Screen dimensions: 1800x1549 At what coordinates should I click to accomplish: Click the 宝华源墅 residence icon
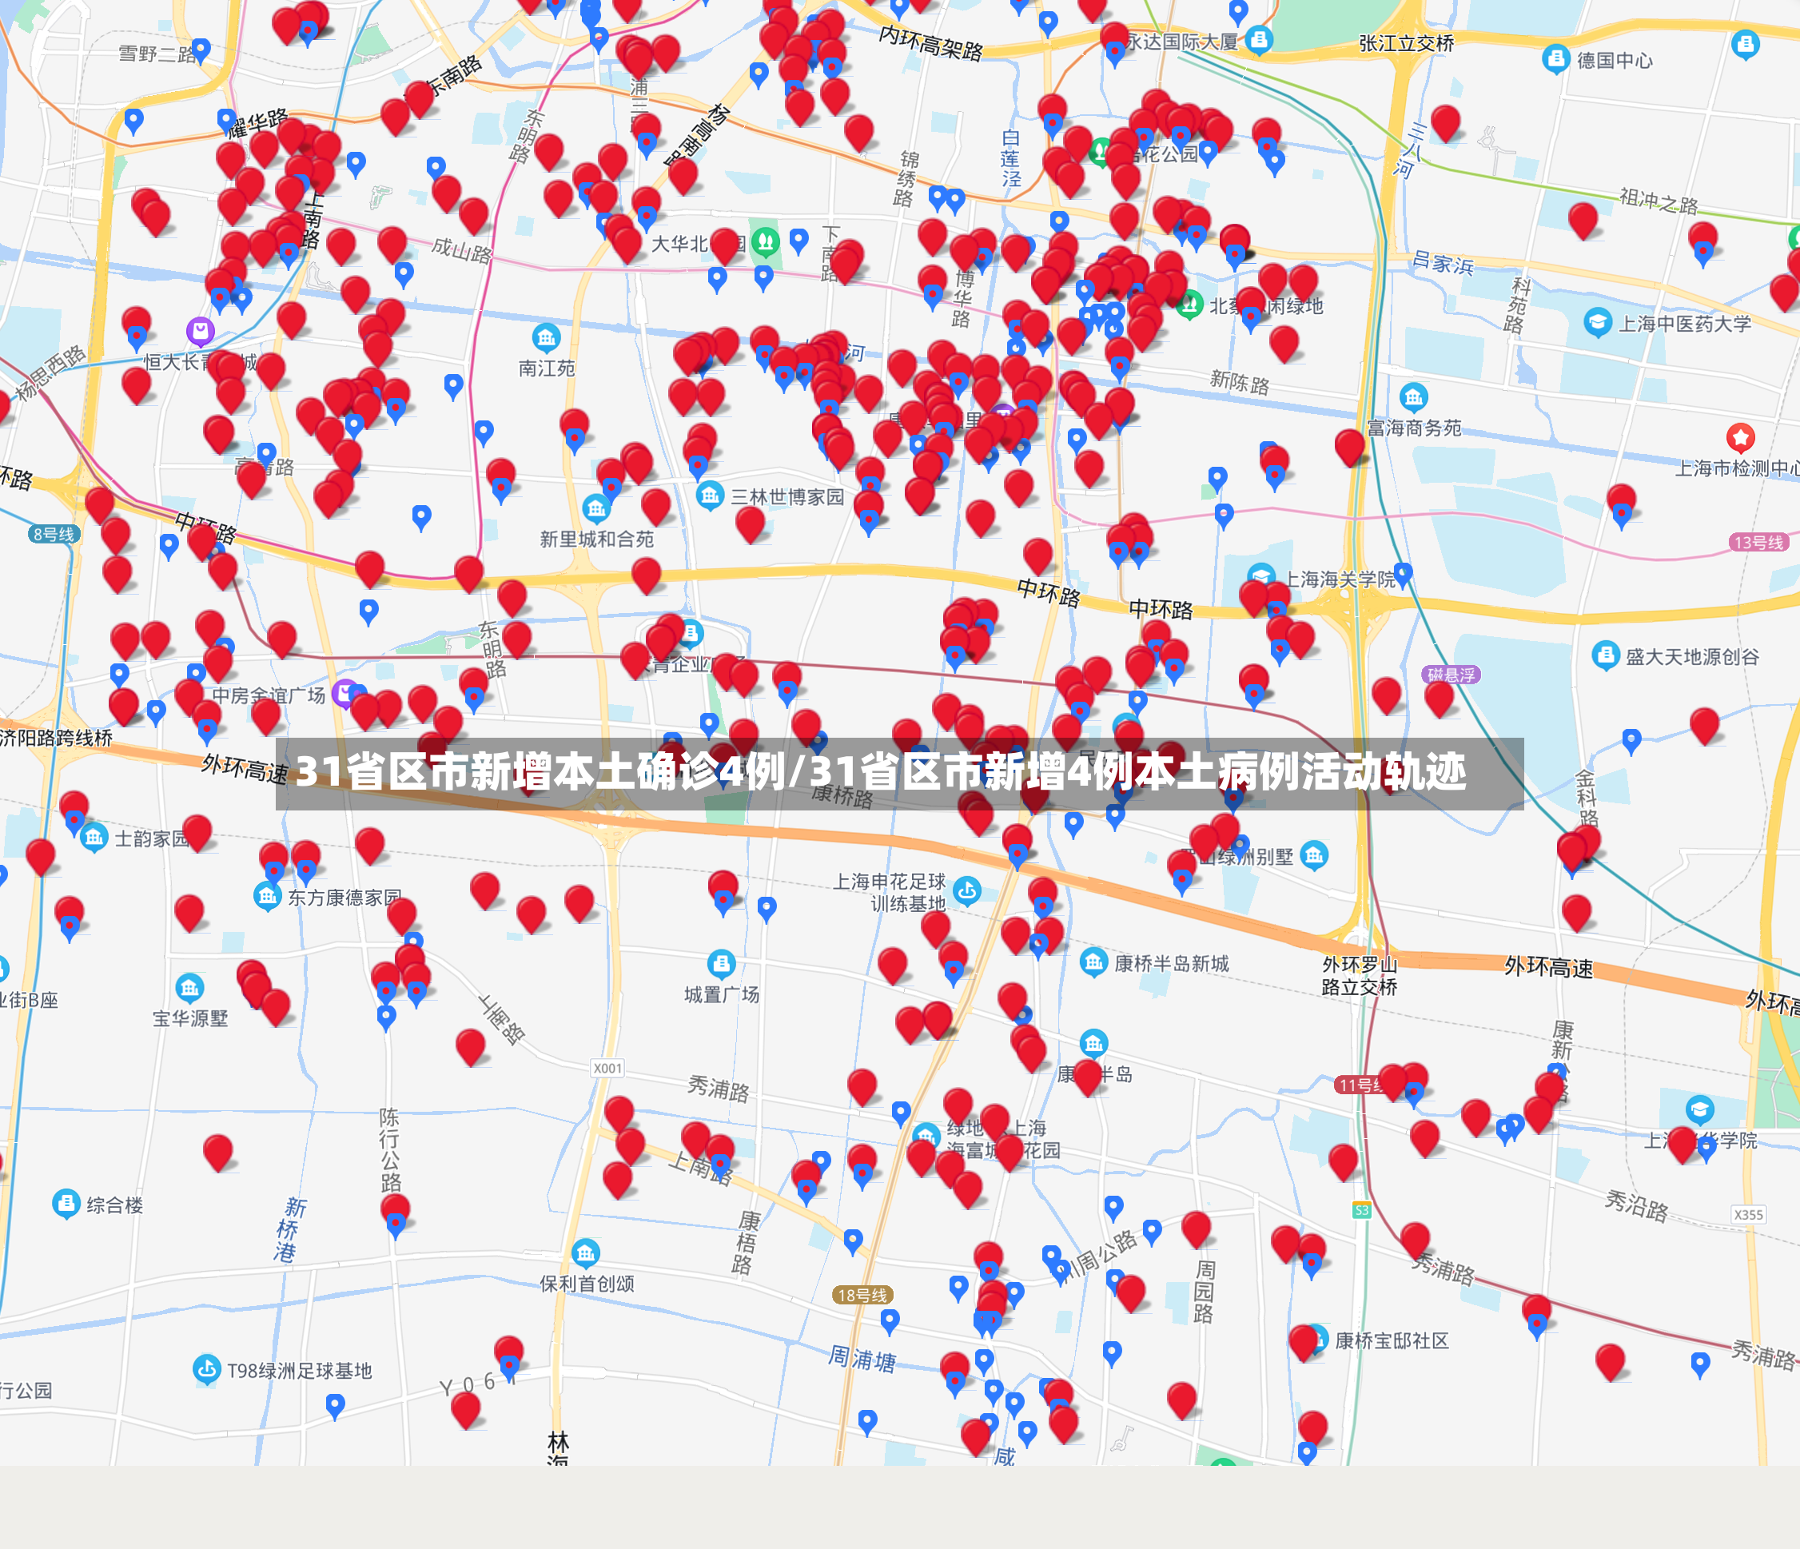tap(189, 988)
